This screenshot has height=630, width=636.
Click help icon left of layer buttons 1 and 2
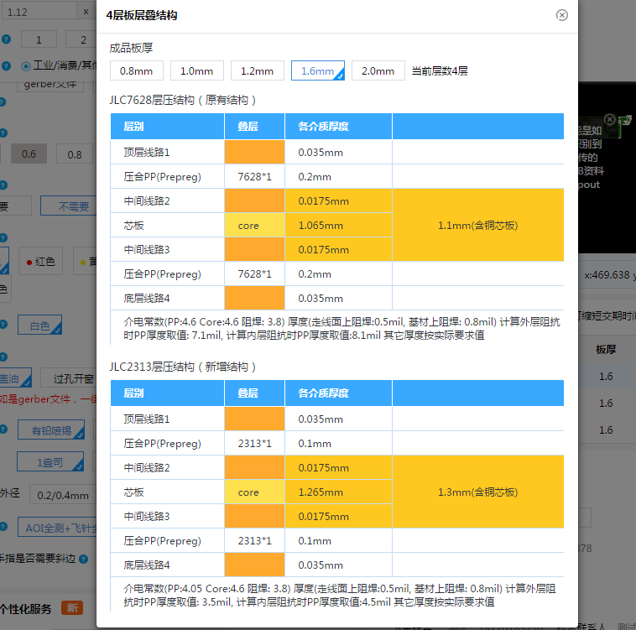coord(5,39)
